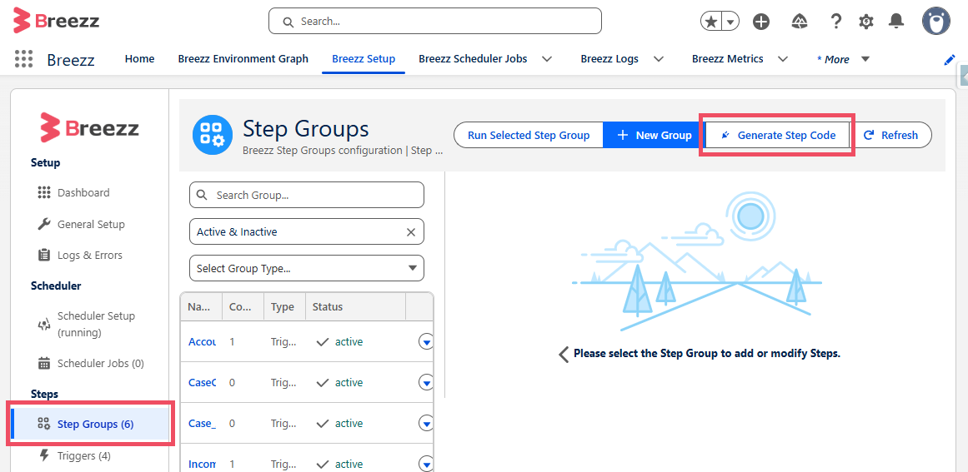Open the Setup gear icon

[866, 22]
